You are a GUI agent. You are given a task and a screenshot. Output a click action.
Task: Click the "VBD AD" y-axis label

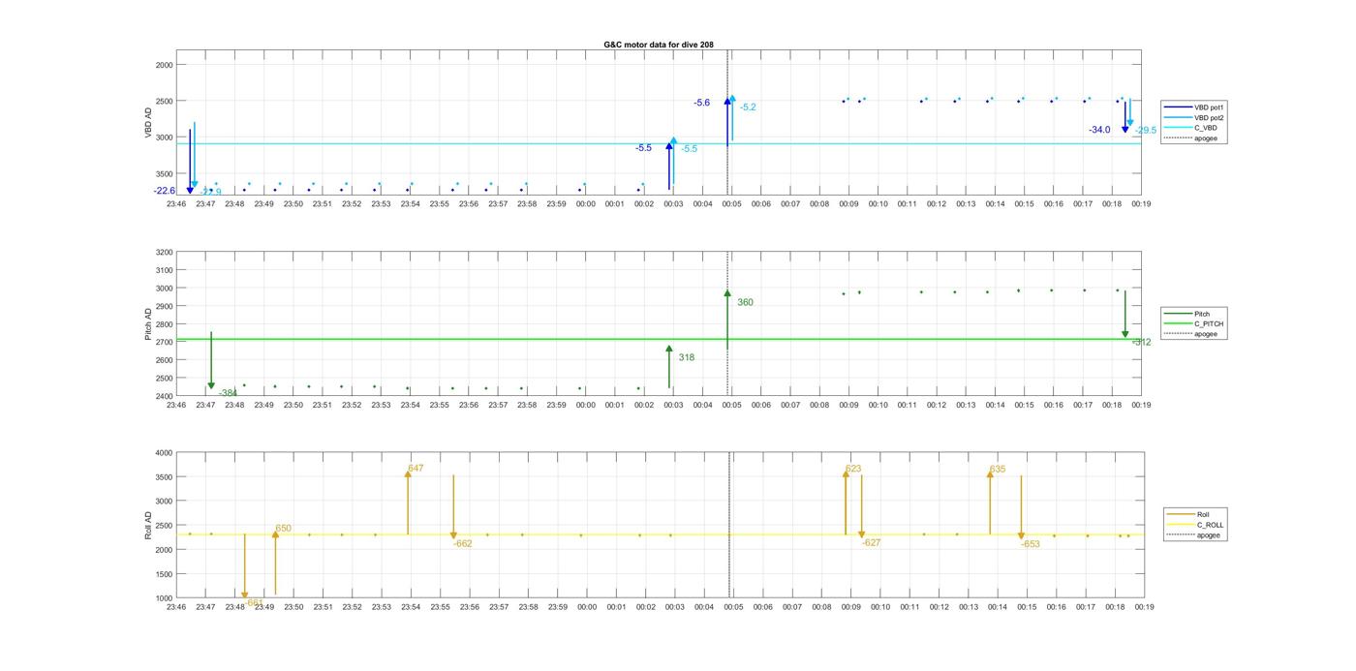click(x=148, y=122)
